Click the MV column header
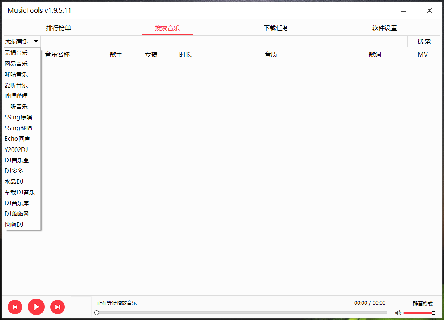This screenshot has width=444, height=320. [423, 55]
